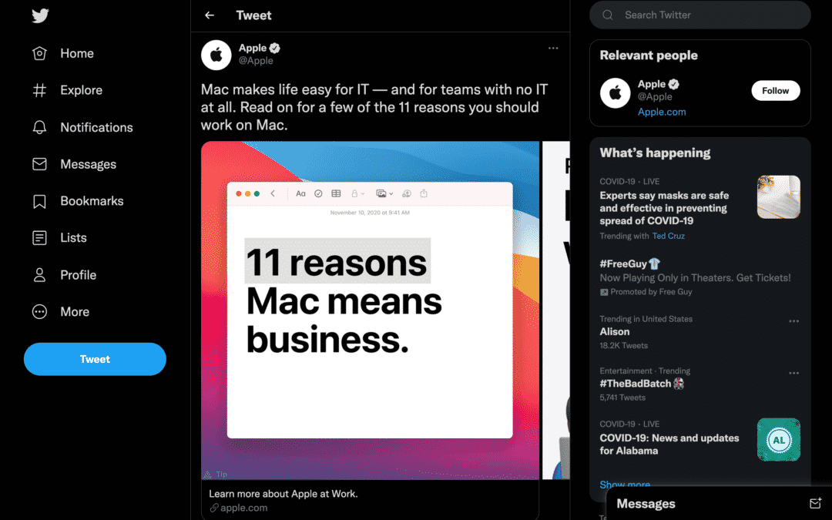Follow the Apple account

coord(775,91)
